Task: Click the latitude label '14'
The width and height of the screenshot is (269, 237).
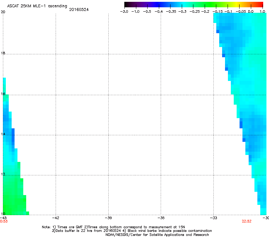Action: pos(3,134)
